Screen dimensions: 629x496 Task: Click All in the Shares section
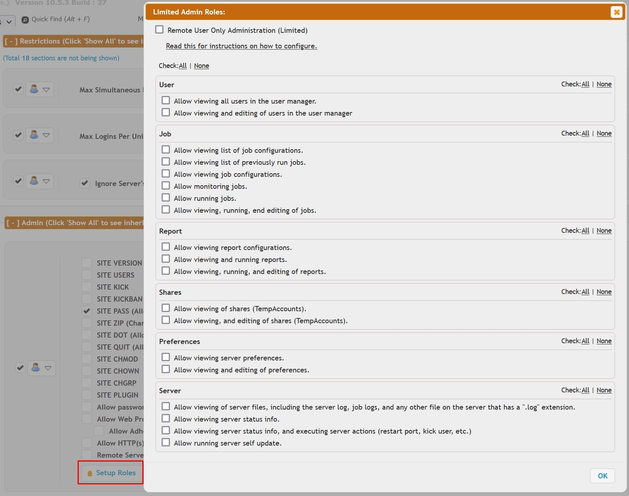tap(585, 292)
